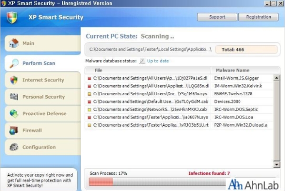
Task: Click the malware database status document icon
Action: click(142, 61)
